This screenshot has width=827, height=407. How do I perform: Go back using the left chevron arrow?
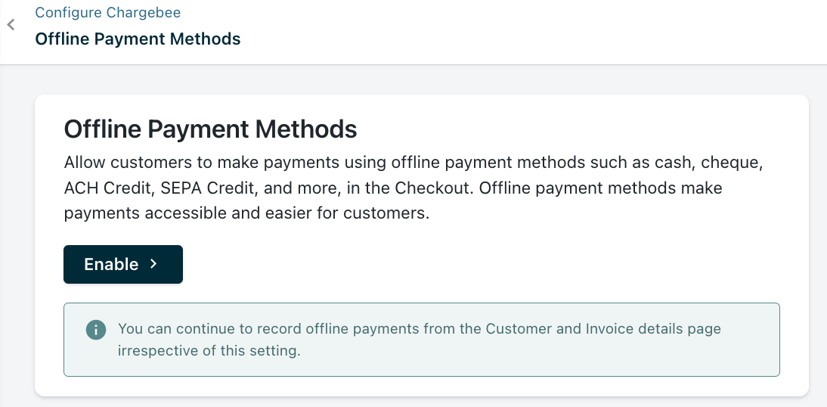pyautogui.click(x=11, y=25)
